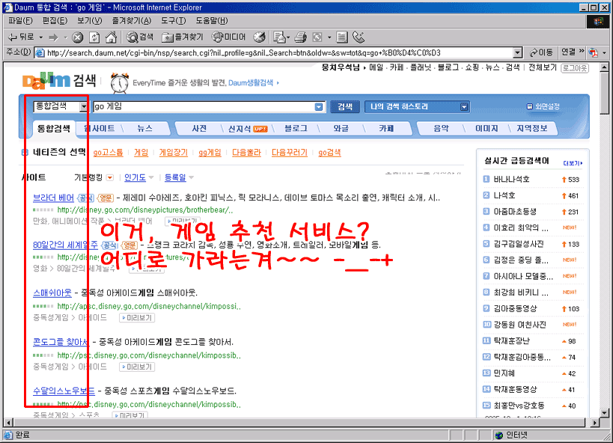The width and height of the screenshot is (613, 443).
Task: Expand the address bar URL dropdown
Action: [518, 53]
